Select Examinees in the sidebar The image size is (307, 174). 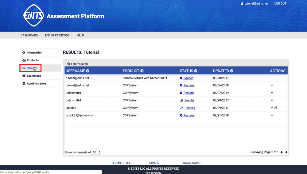coord(34,76)
